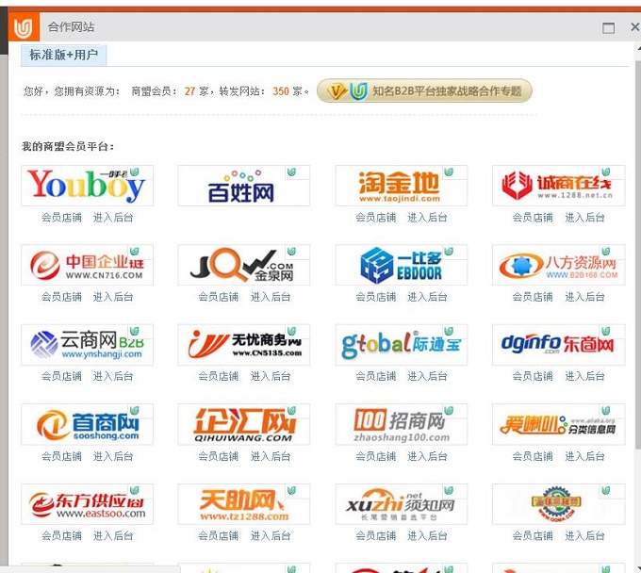Open the 东方供应商 eastsoo logo
The image size is (641, 573).
click(87, 504)
